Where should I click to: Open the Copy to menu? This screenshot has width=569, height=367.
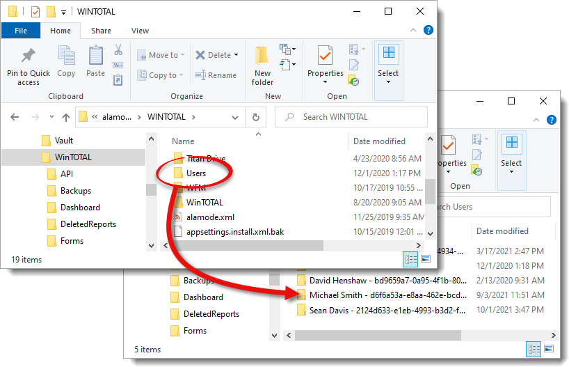point(161,75)
